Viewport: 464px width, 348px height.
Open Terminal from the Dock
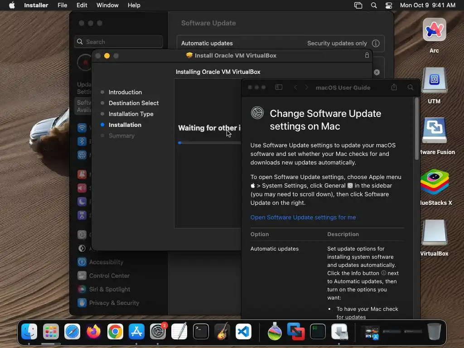201,331
